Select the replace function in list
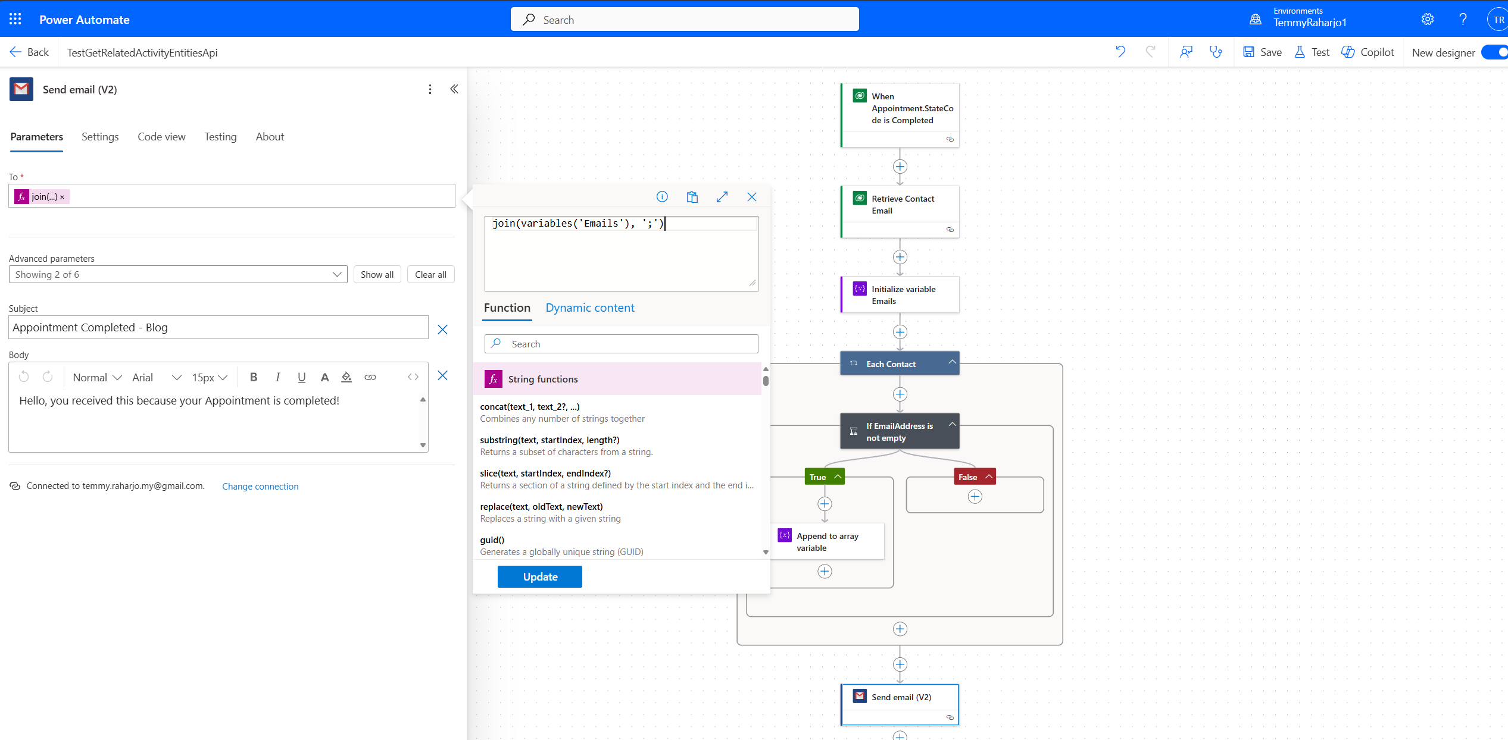The height and width of the screenshot is (740, 1508). pyautogui.click(x=617, y=512)
